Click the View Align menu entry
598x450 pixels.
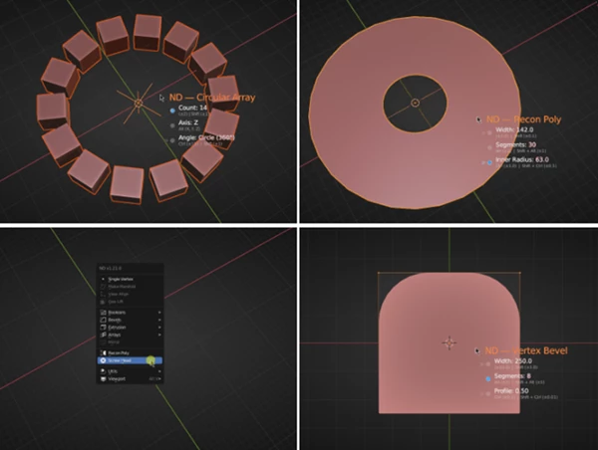point(130,294)
